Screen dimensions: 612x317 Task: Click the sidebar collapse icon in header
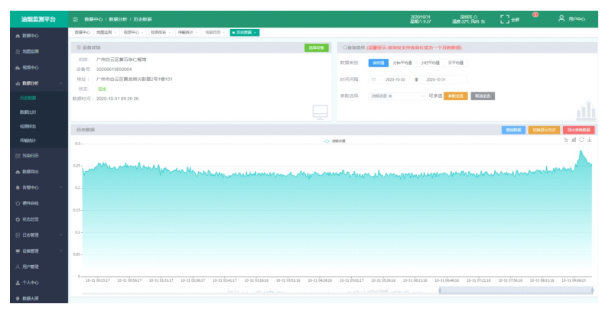75,18
